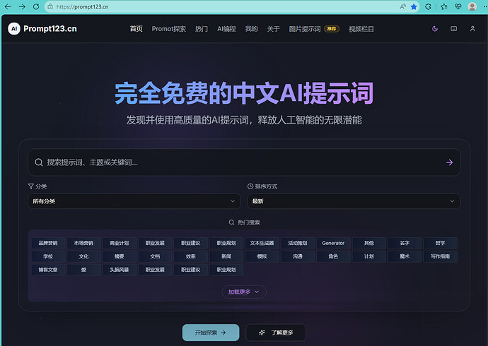View site info via the lock icon
488x346 pixels.
50,6
